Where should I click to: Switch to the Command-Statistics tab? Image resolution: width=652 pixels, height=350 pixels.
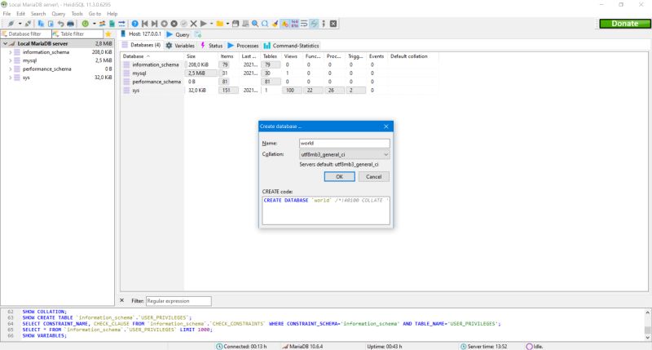pyautogui.click(x=291, y=46)
